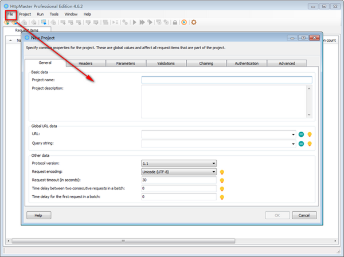The image size is (344, 257).
Task: Click the lightbulb hint next to Request timeout
Action: pos(221,180)
